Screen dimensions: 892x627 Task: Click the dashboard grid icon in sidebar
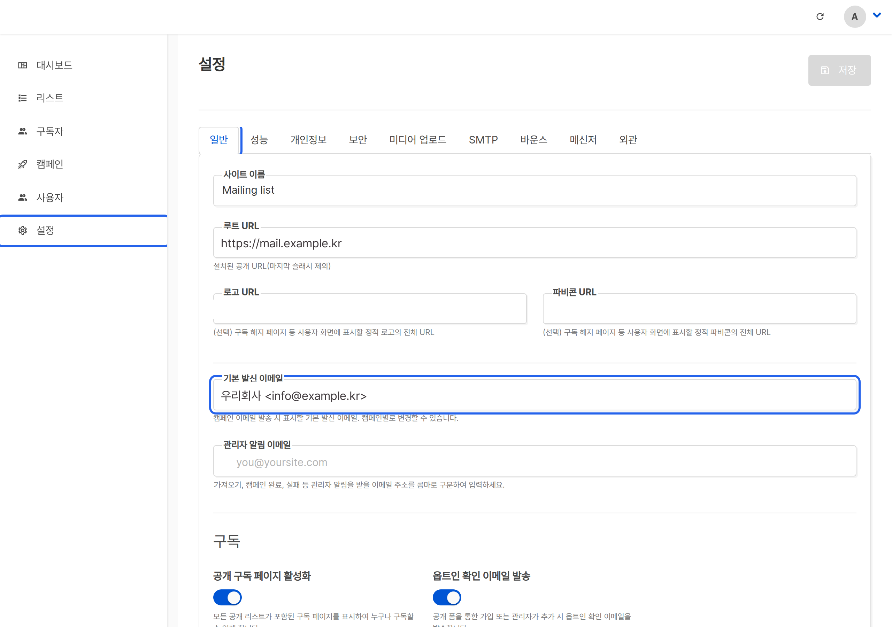point(23,65)
